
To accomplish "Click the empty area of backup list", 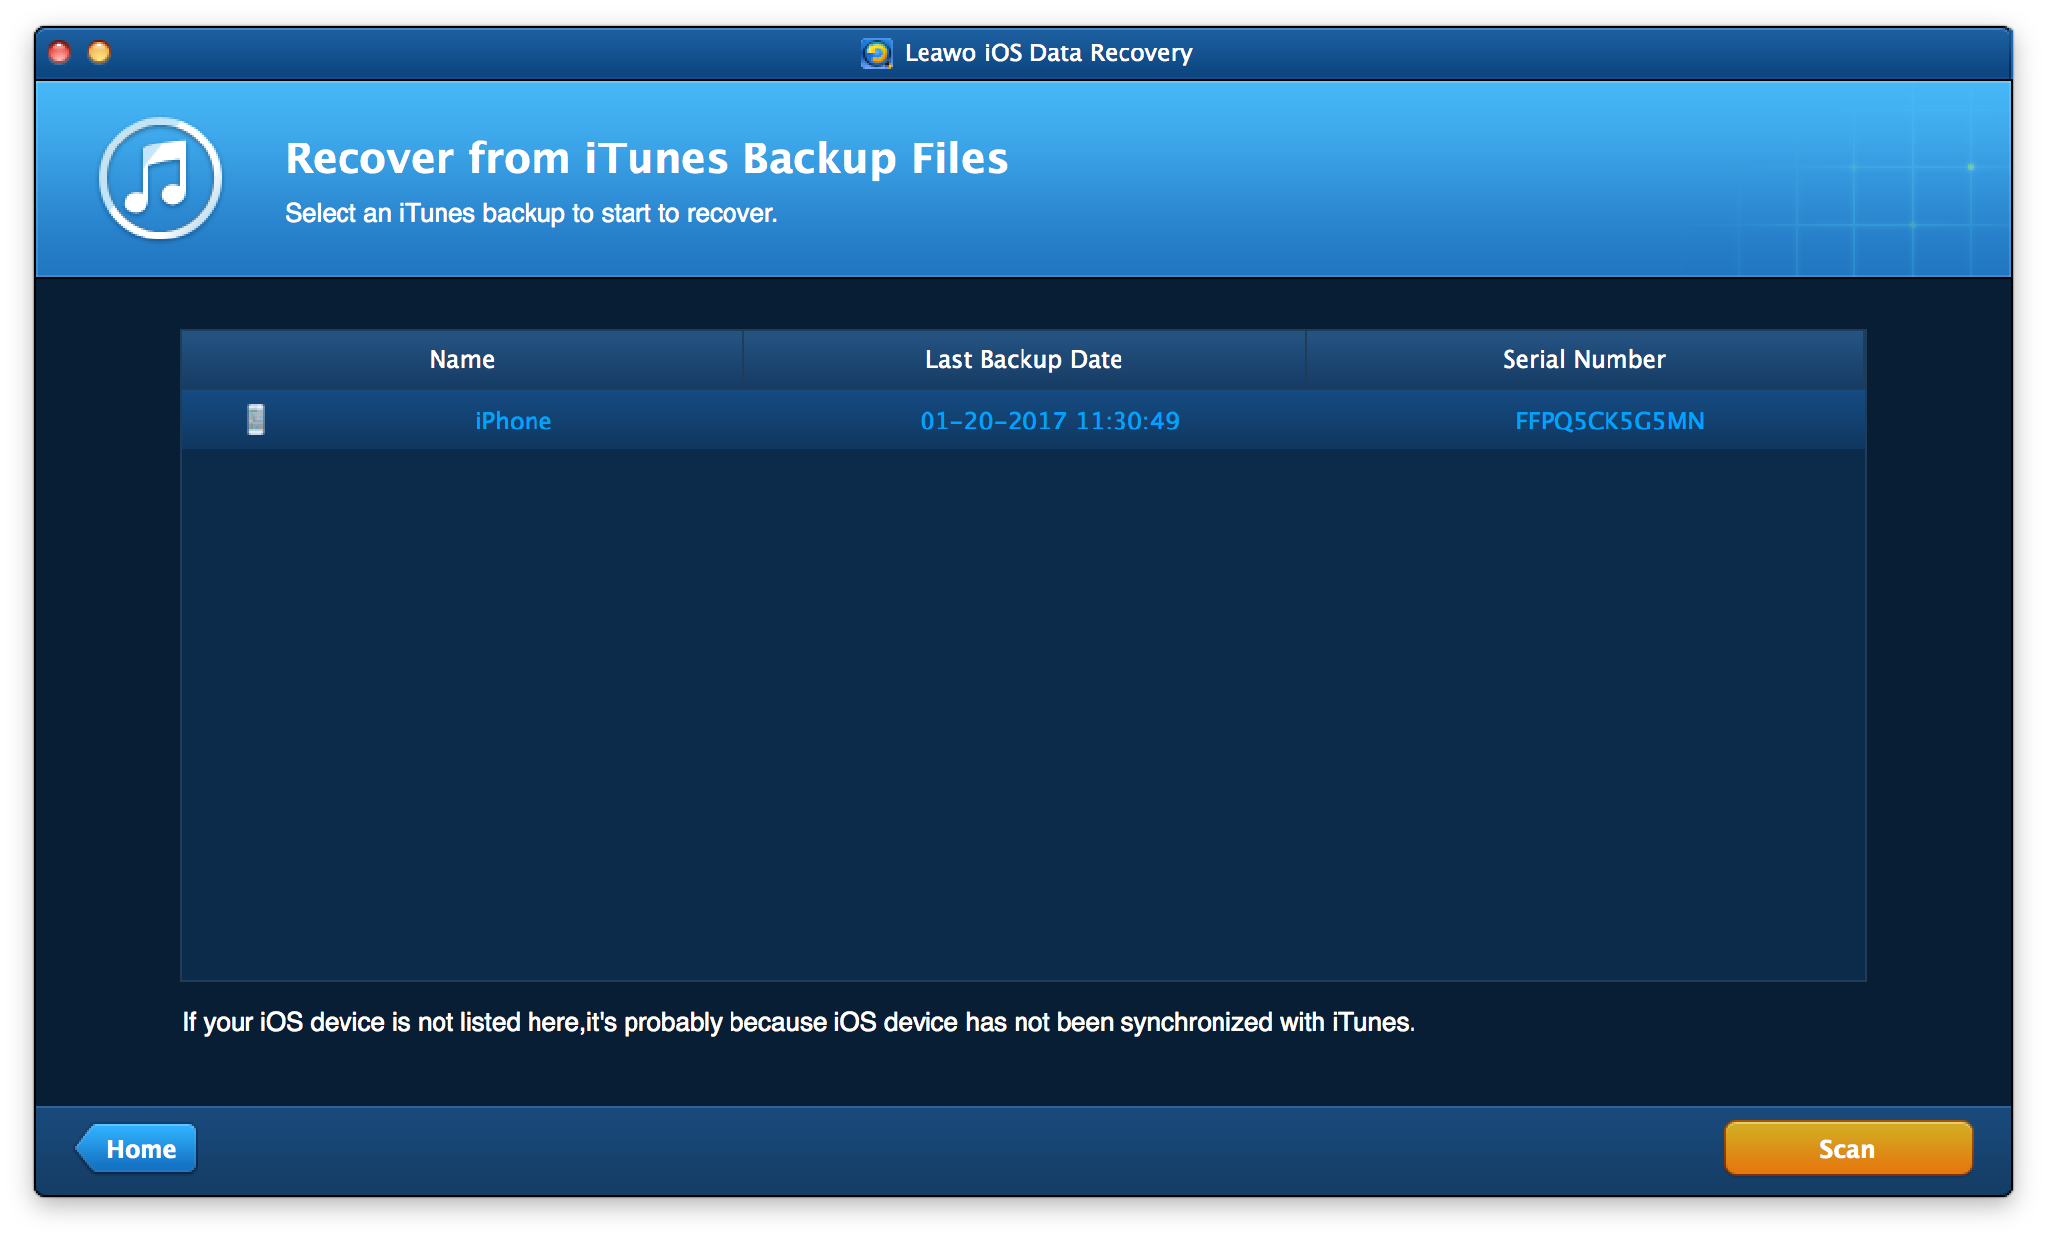I will (x=1023, y=713).
